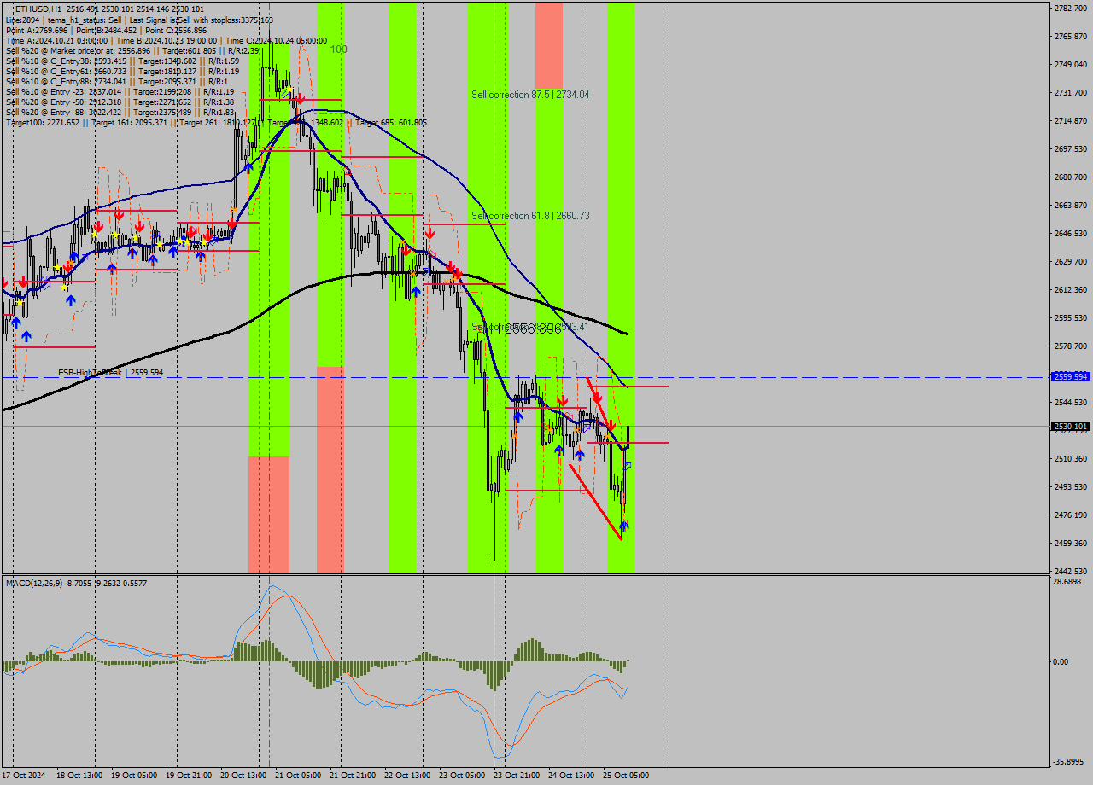Click the current price tag 2530.101
This screenshot has width=1093, height=785.
[x=1071, y=426]
